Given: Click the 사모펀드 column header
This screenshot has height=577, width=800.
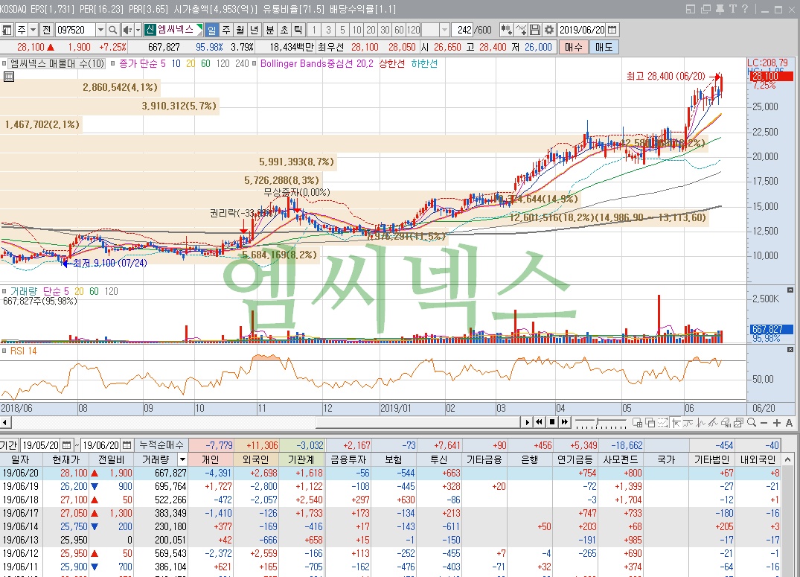Looking at the screenshot, I should tap(621, 459).
